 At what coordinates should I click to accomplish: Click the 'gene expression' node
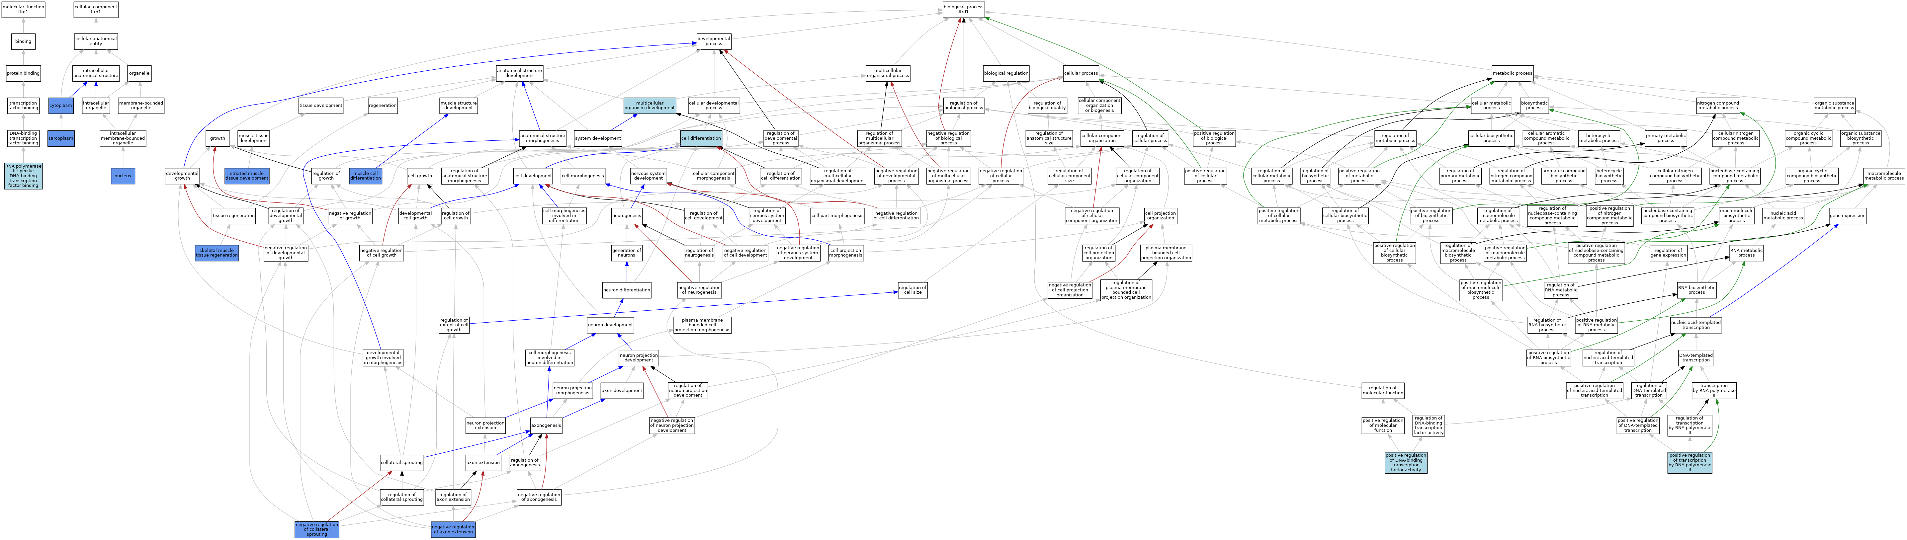tap(1848, 216)
